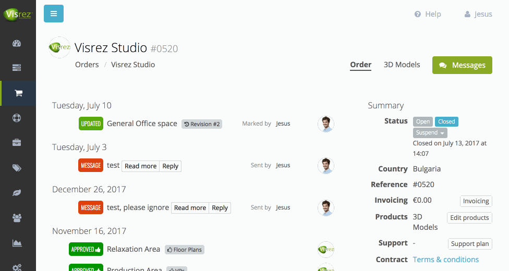Click 'General Office space' entry
The height and width of the screenshot is (271, 509).
point(142,124)
